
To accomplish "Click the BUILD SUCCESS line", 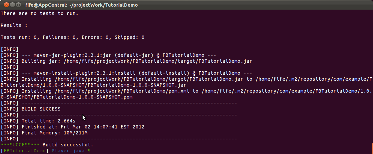I will [31, 109].
